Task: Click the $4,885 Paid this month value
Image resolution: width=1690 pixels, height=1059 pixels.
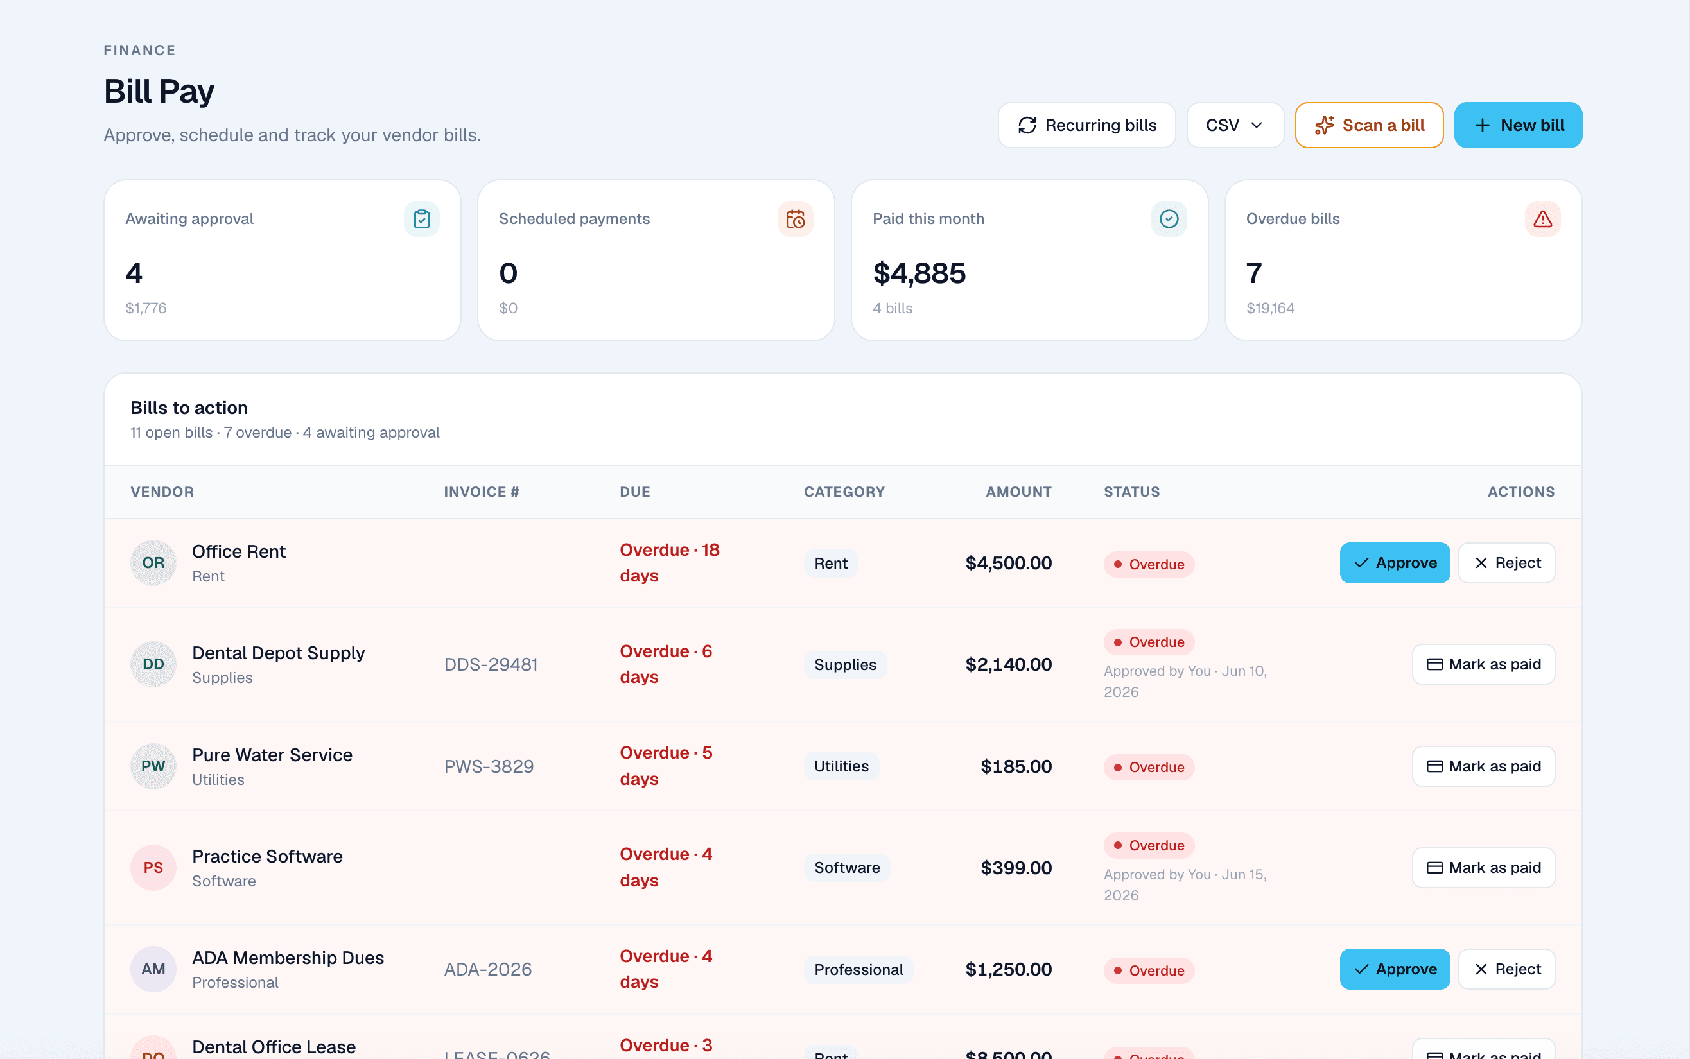Action: (919, 273)
